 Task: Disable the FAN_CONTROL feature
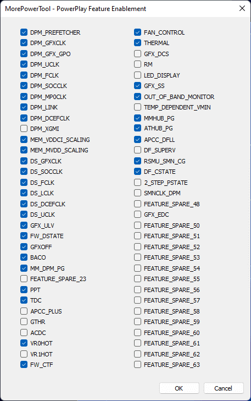click(x=137, y=32)
